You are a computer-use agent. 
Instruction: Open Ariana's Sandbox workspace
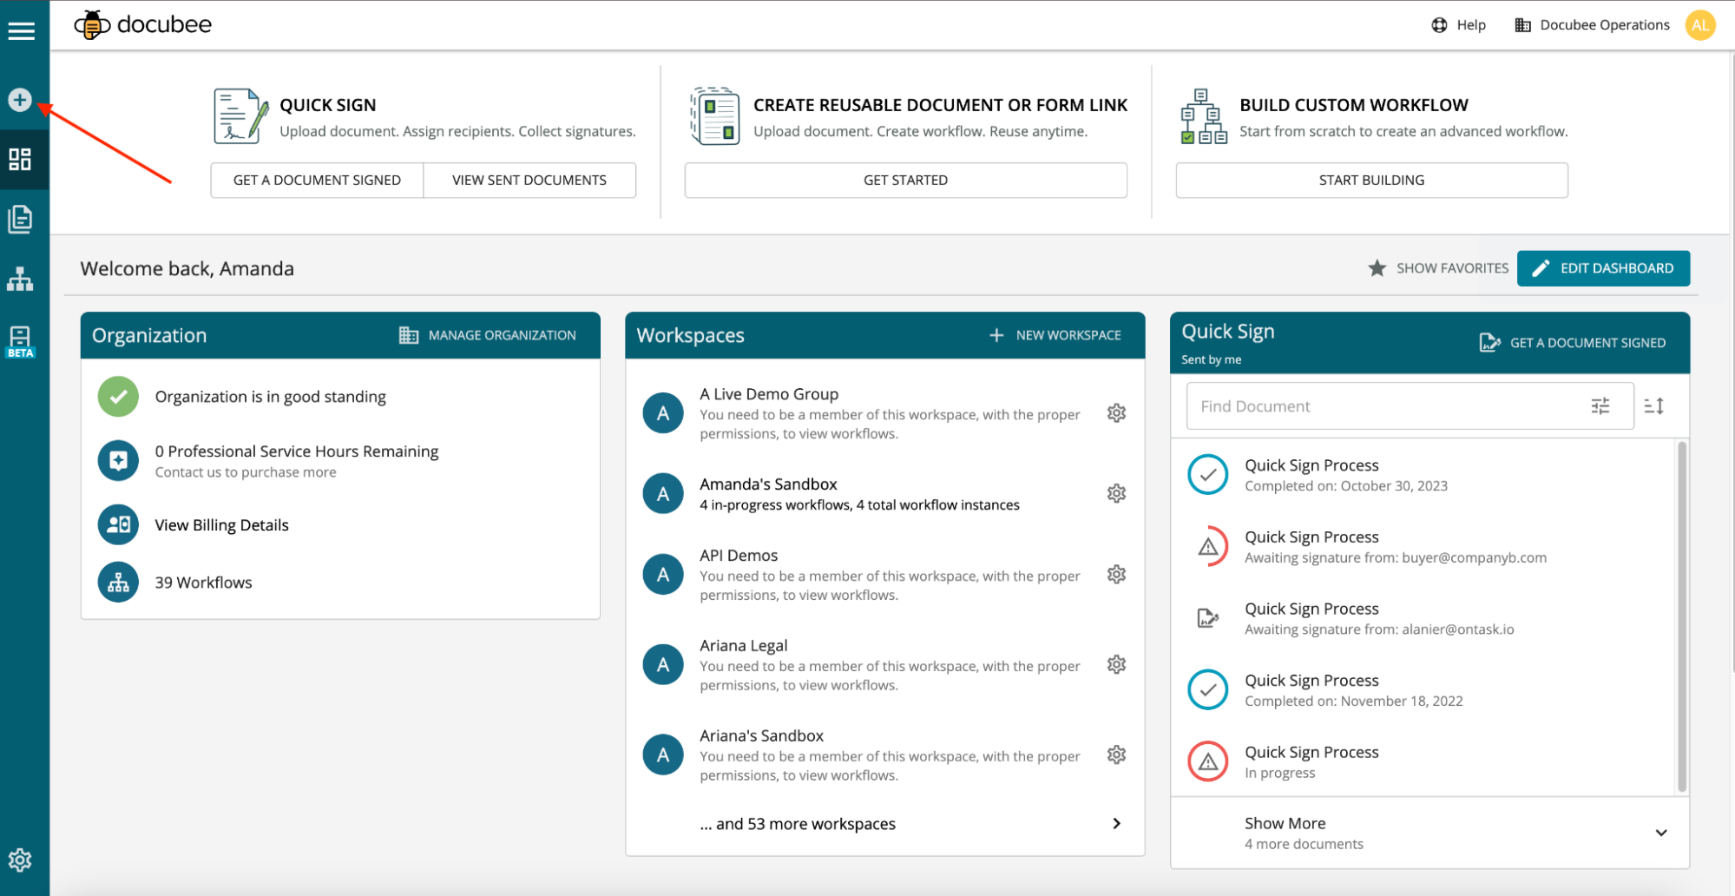coord(890,755)
